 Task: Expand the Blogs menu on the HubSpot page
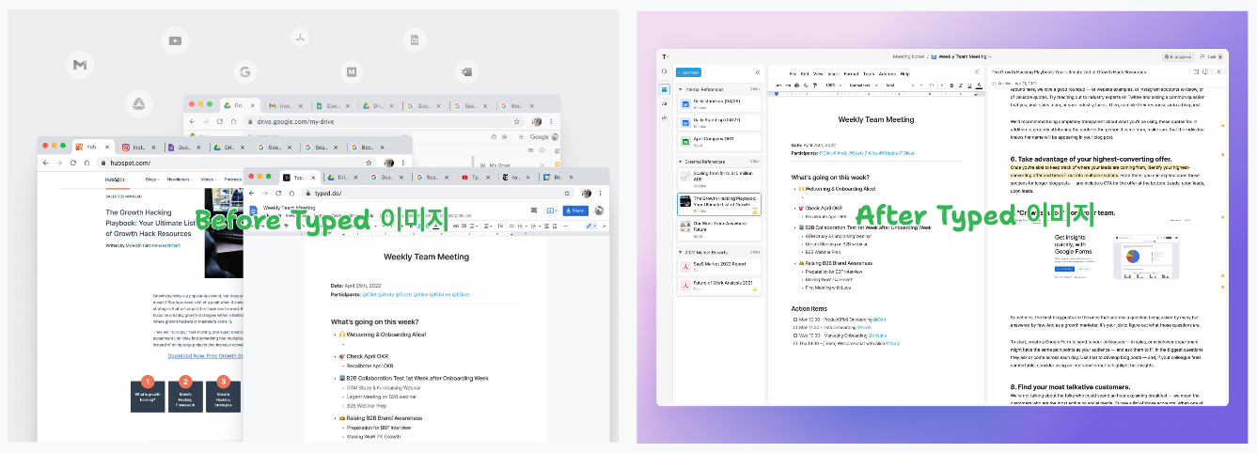[x=151, y=179]
